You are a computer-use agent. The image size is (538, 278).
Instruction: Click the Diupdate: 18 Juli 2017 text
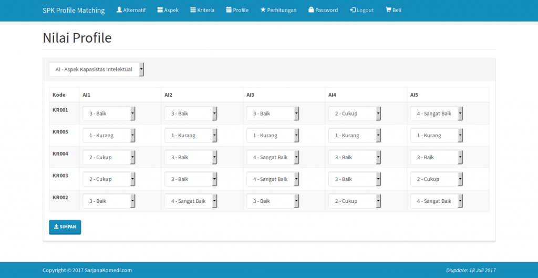(x=471, y=271)
